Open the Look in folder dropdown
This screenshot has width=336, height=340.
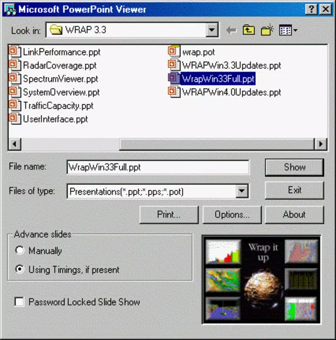212,30
